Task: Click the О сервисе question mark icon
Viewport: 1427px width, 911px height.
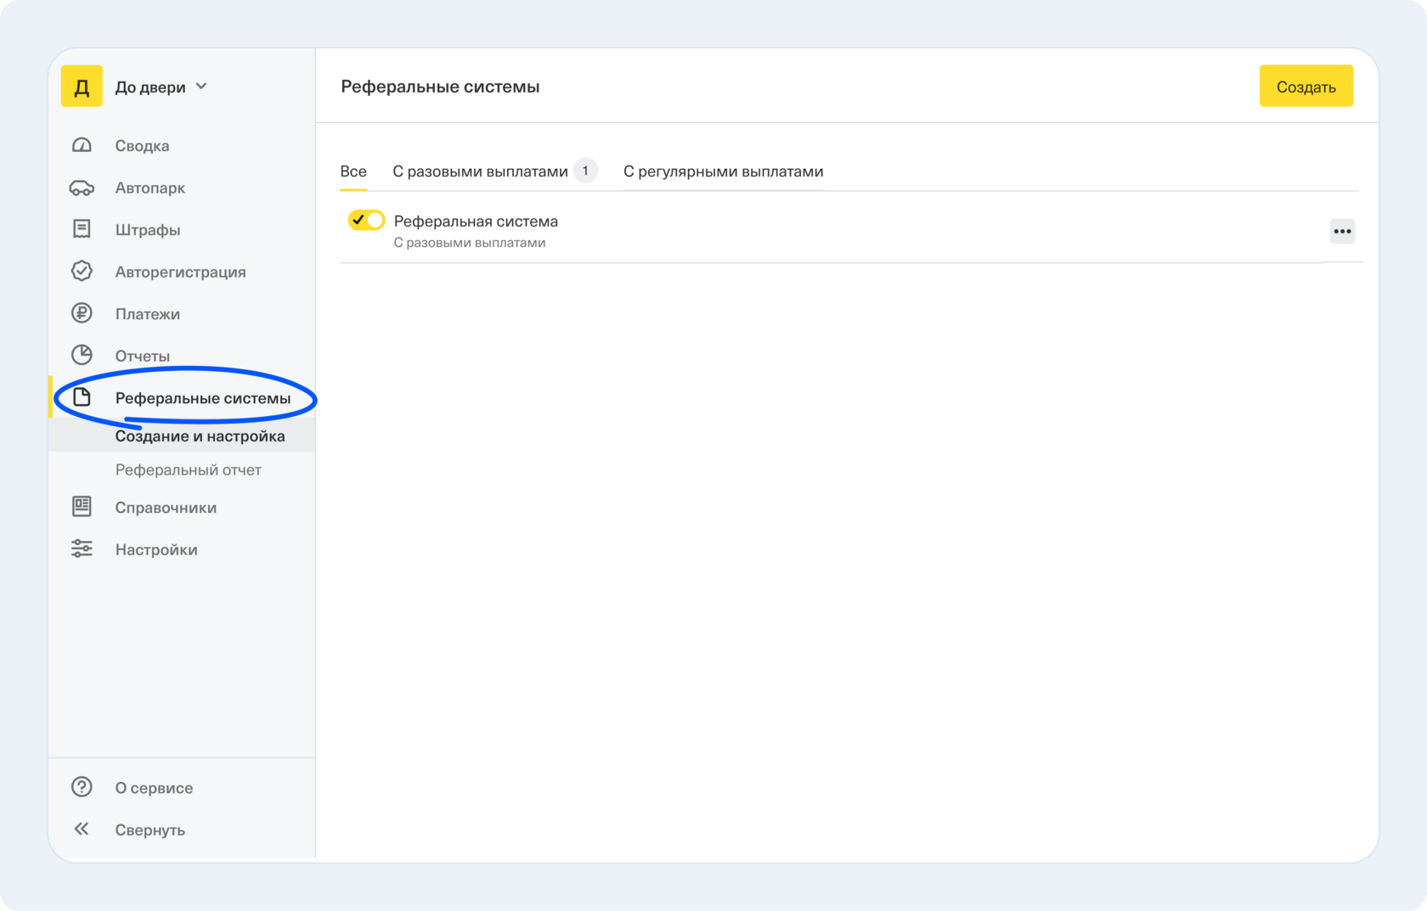Action: pyautogui.click(x=82, y=787)
